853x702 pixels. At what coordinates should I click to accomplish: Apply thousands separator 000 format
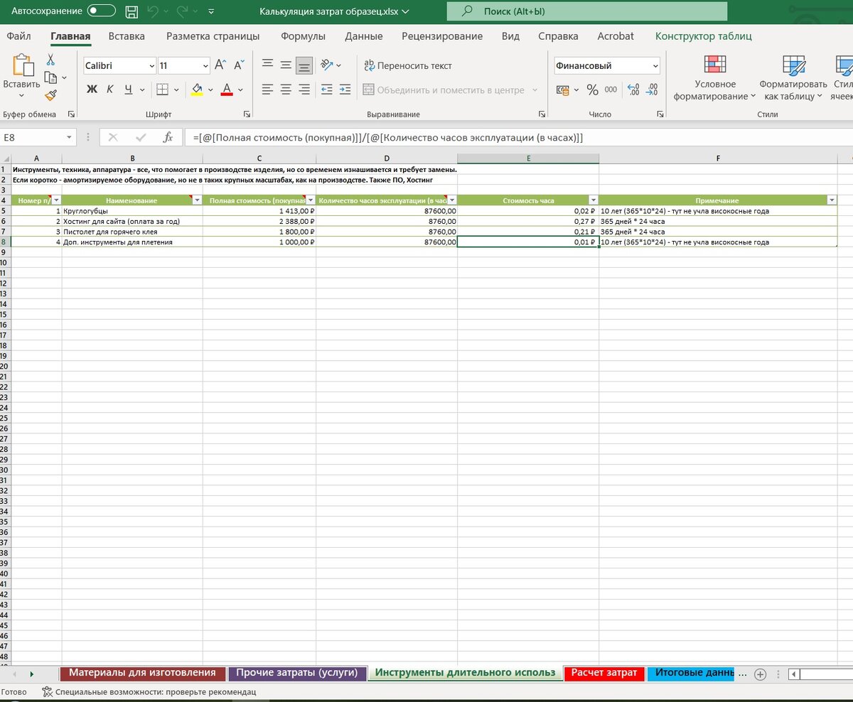point(611,90)
